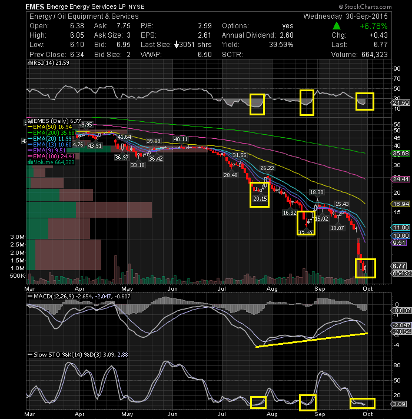Click the Ask price 7.75
The height and width of the screenshot is (419, 412).
[124, 26]
